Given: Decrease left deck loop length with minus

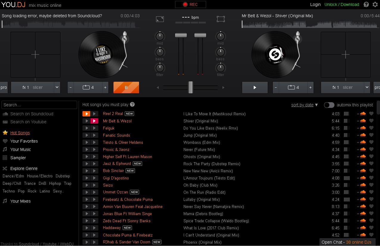Looking at the screenshot, I should (71, 87).
